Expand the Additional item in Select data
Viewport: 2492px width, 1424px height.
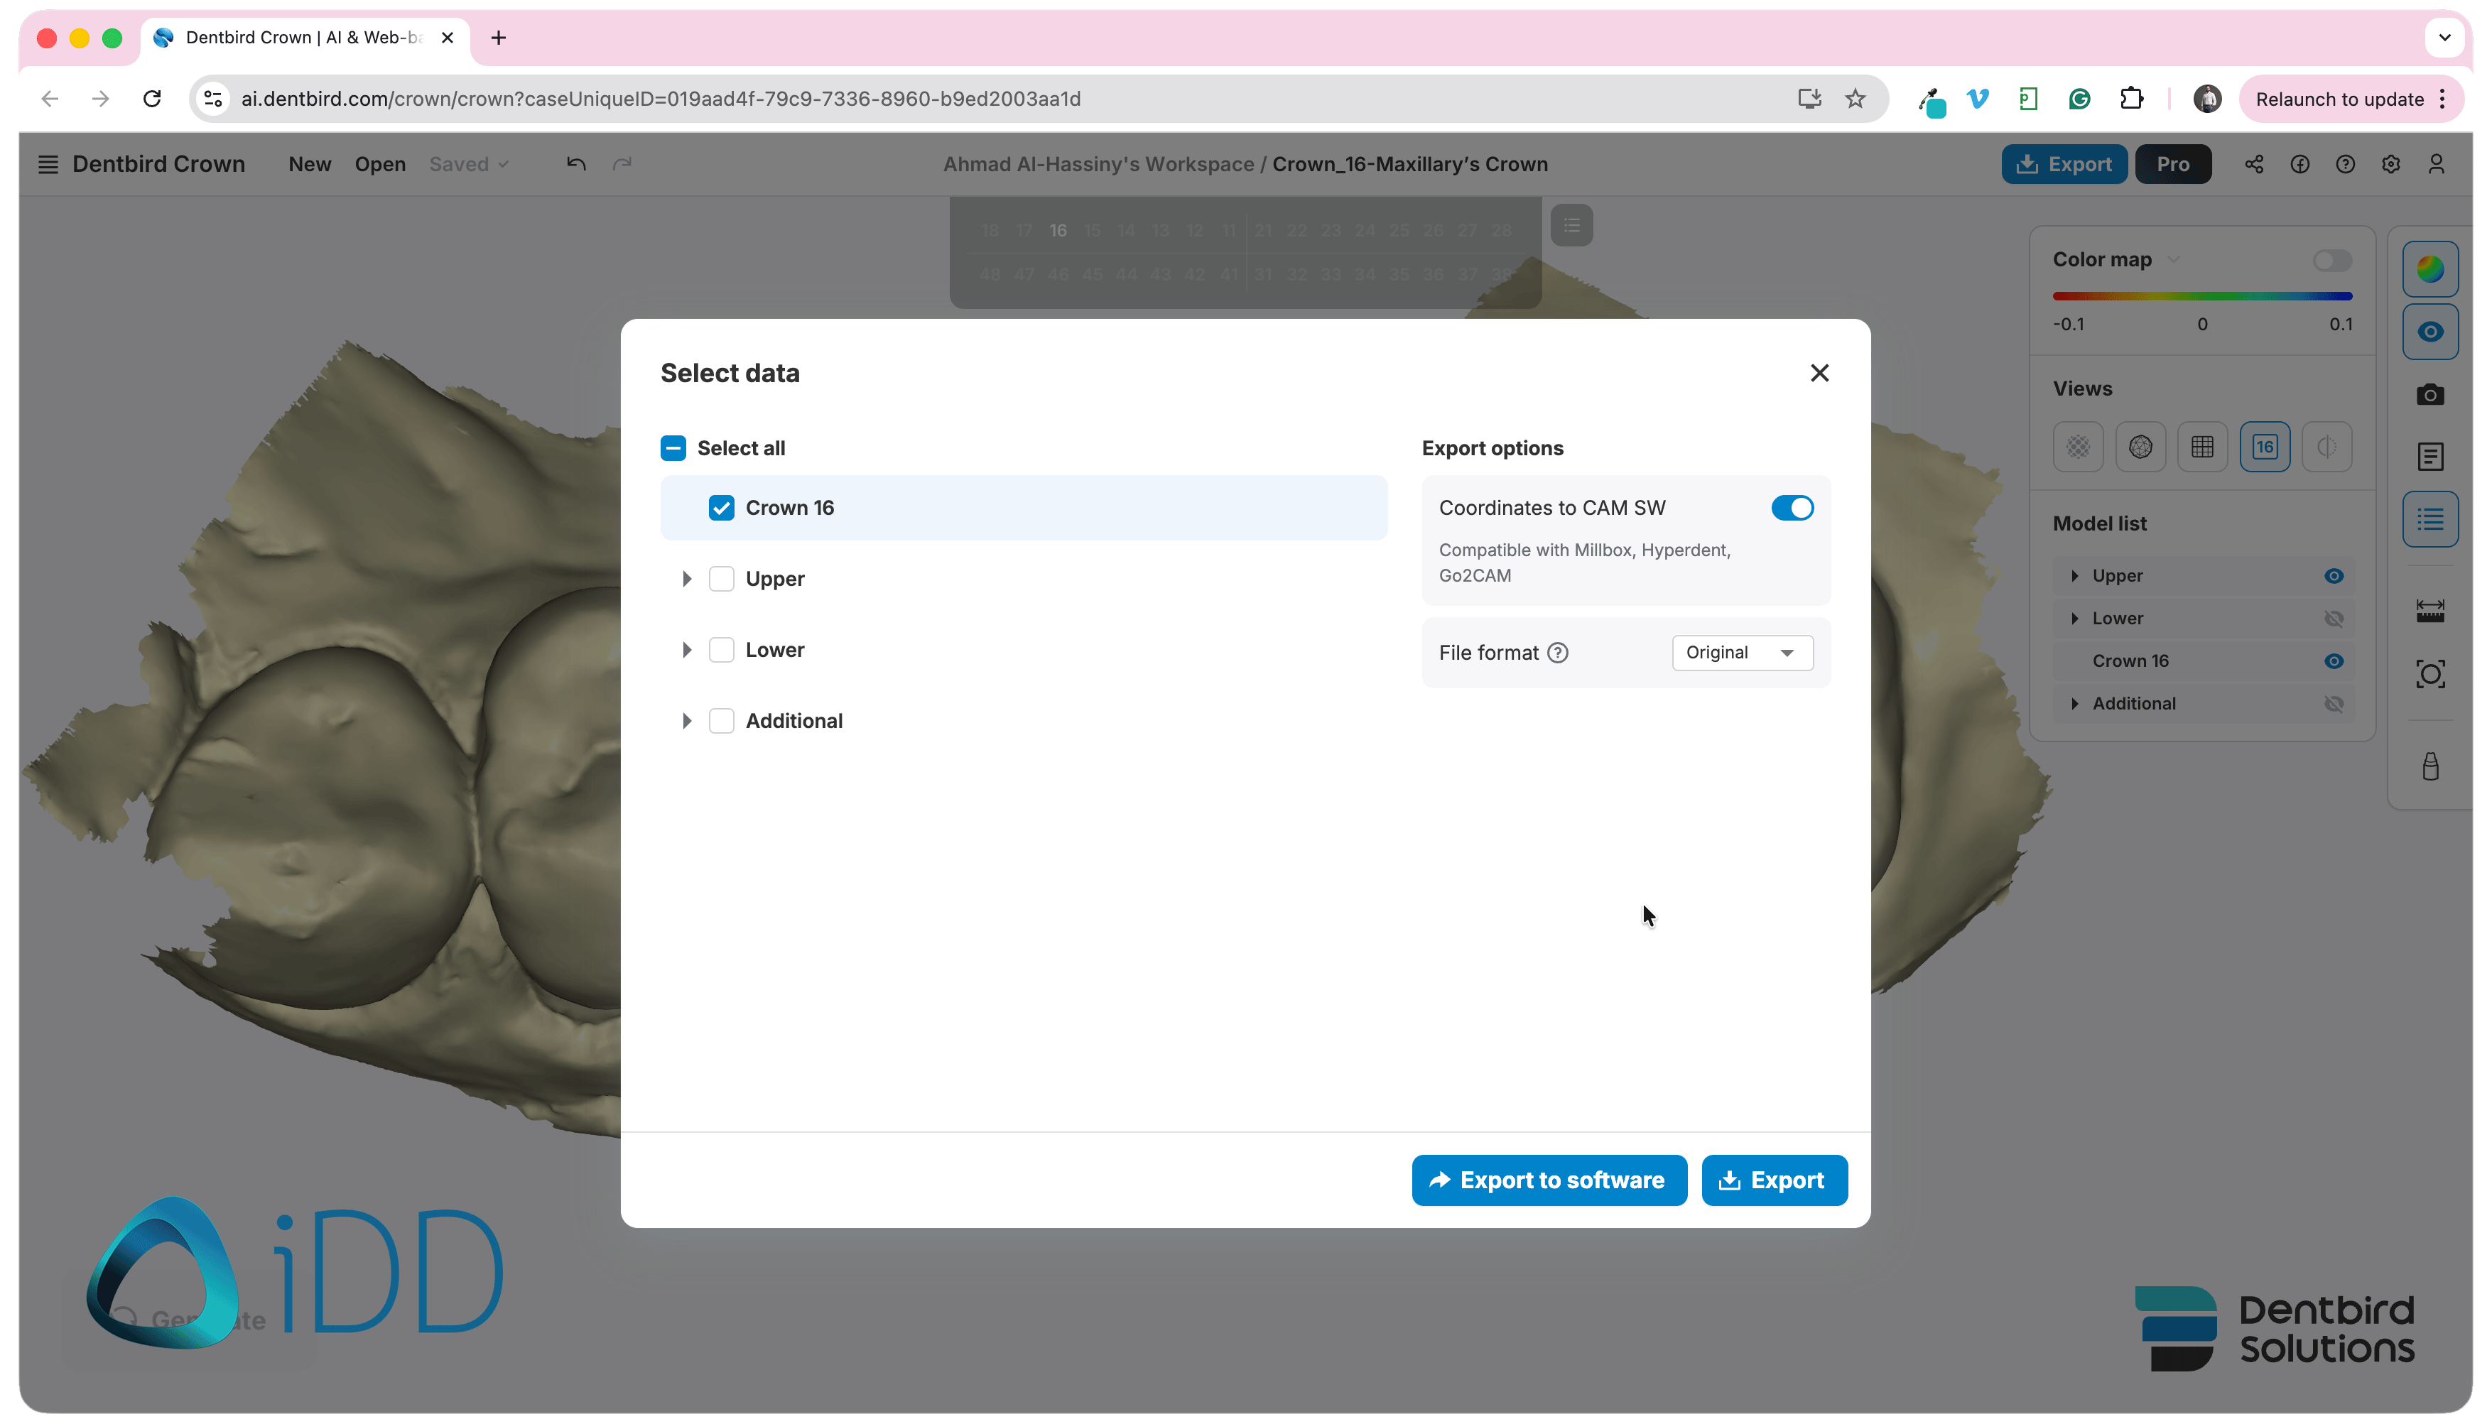coord(686,721)
